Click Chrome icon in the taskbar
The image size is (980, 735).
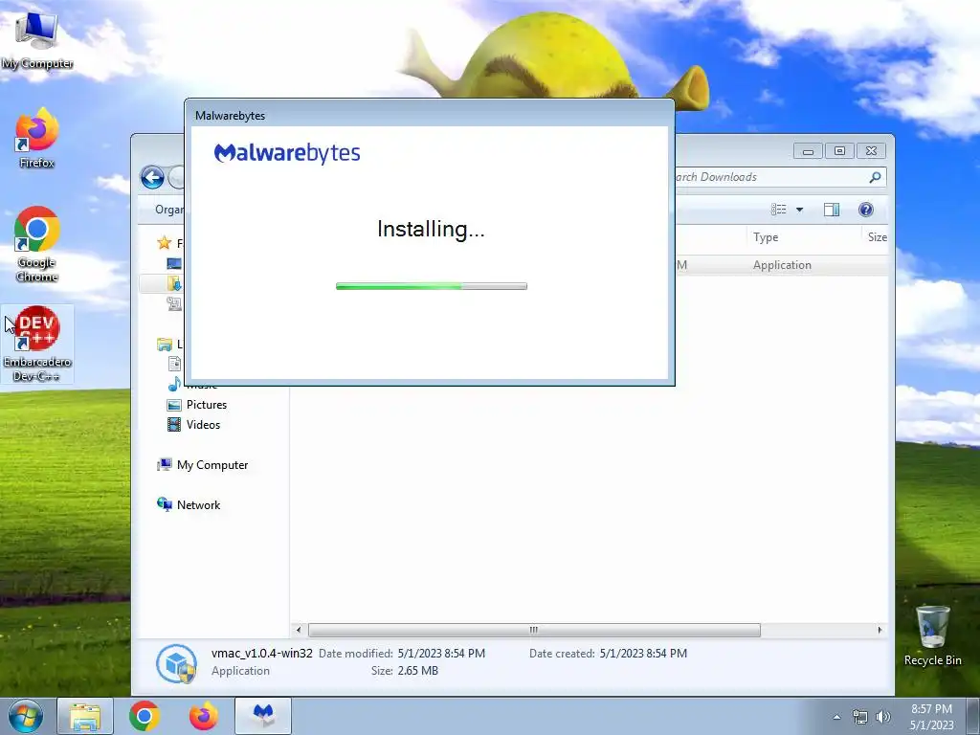tap(145, 716)
